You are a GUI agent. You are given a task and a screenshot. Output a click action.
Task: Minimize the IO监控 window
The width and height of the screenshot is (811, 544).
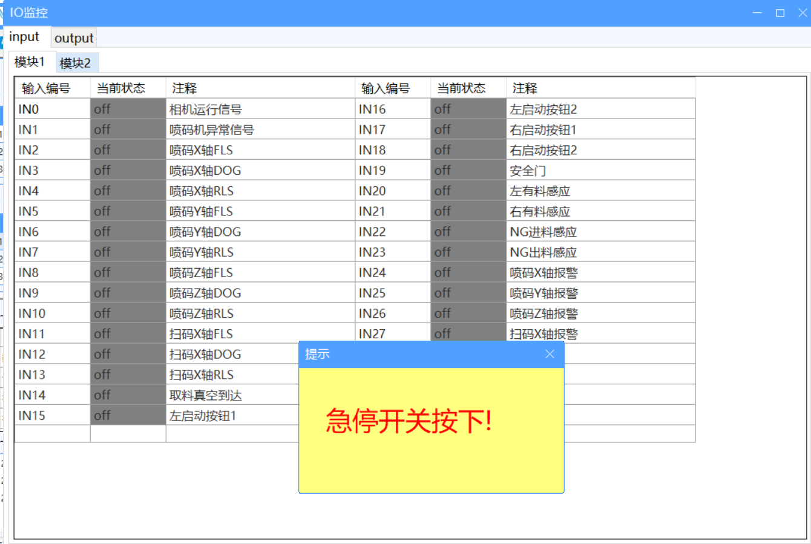pyautogui.click(x=757, y=13)
